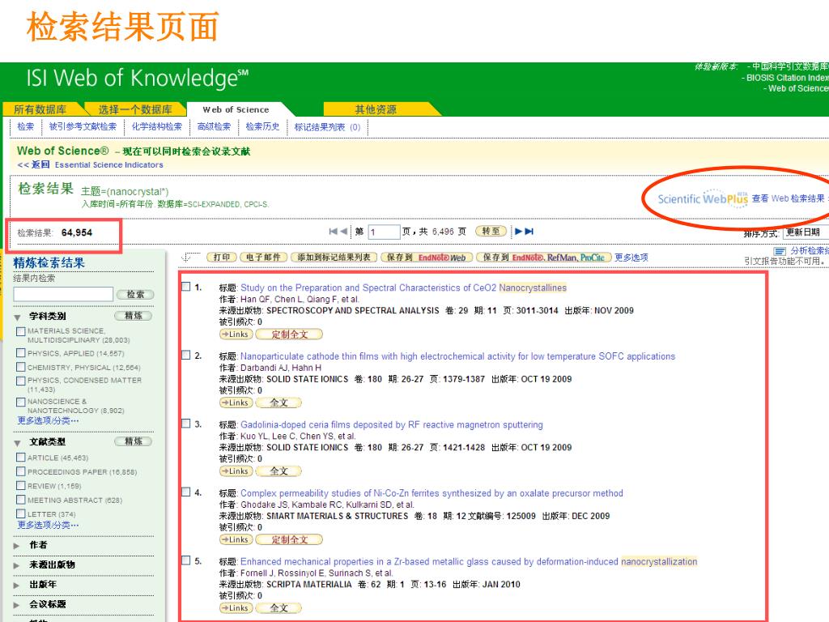Open 定制全文 for result 1

coord(289,334)
